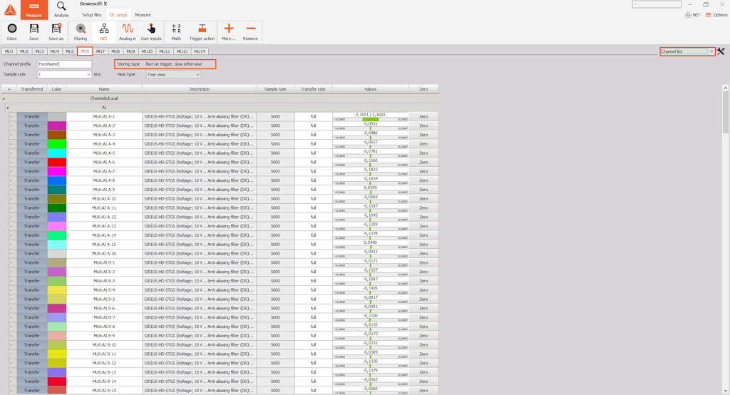Zero the MU6:AI A-10 channel
The width and height of the screenshot is (730, 395).
423,199
